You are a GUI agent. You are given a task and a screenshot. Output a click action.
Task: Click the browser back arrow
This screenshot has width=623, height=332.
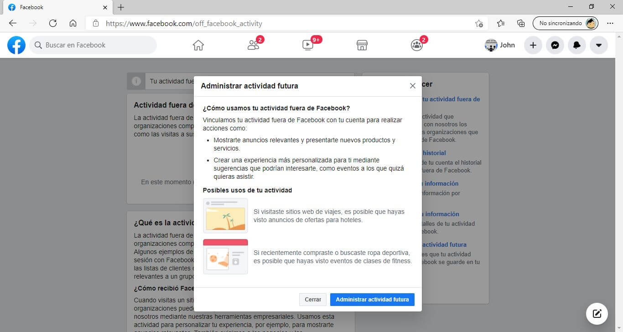coord(13,23)
